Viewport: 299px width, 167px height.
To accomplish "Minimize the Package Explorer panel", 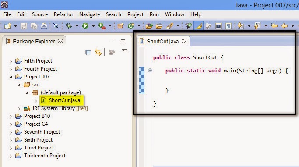I will (113, 40).
